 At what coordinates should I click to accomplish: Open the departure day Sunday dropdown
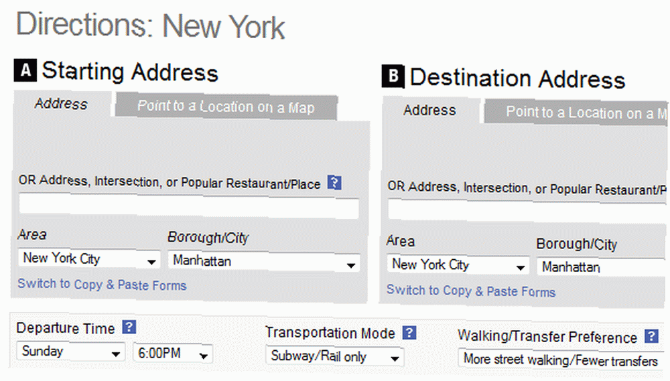71,352
